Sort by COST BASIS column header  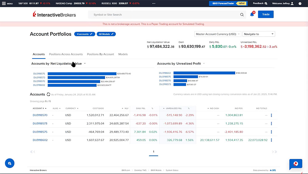point(98,108)
